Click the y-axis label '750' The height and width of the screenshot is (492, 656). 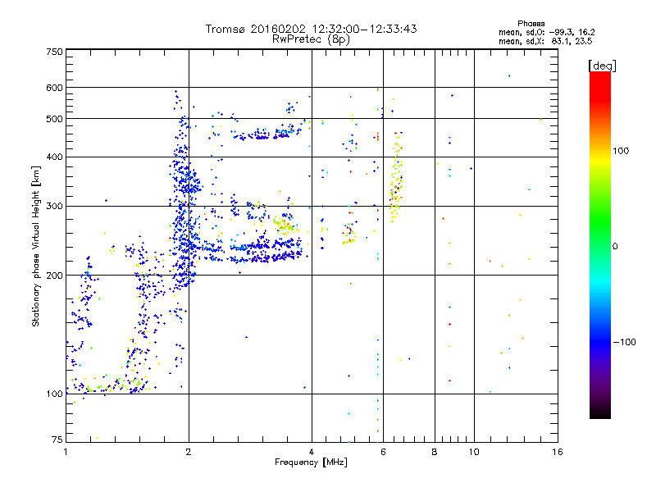click(54, 52)
